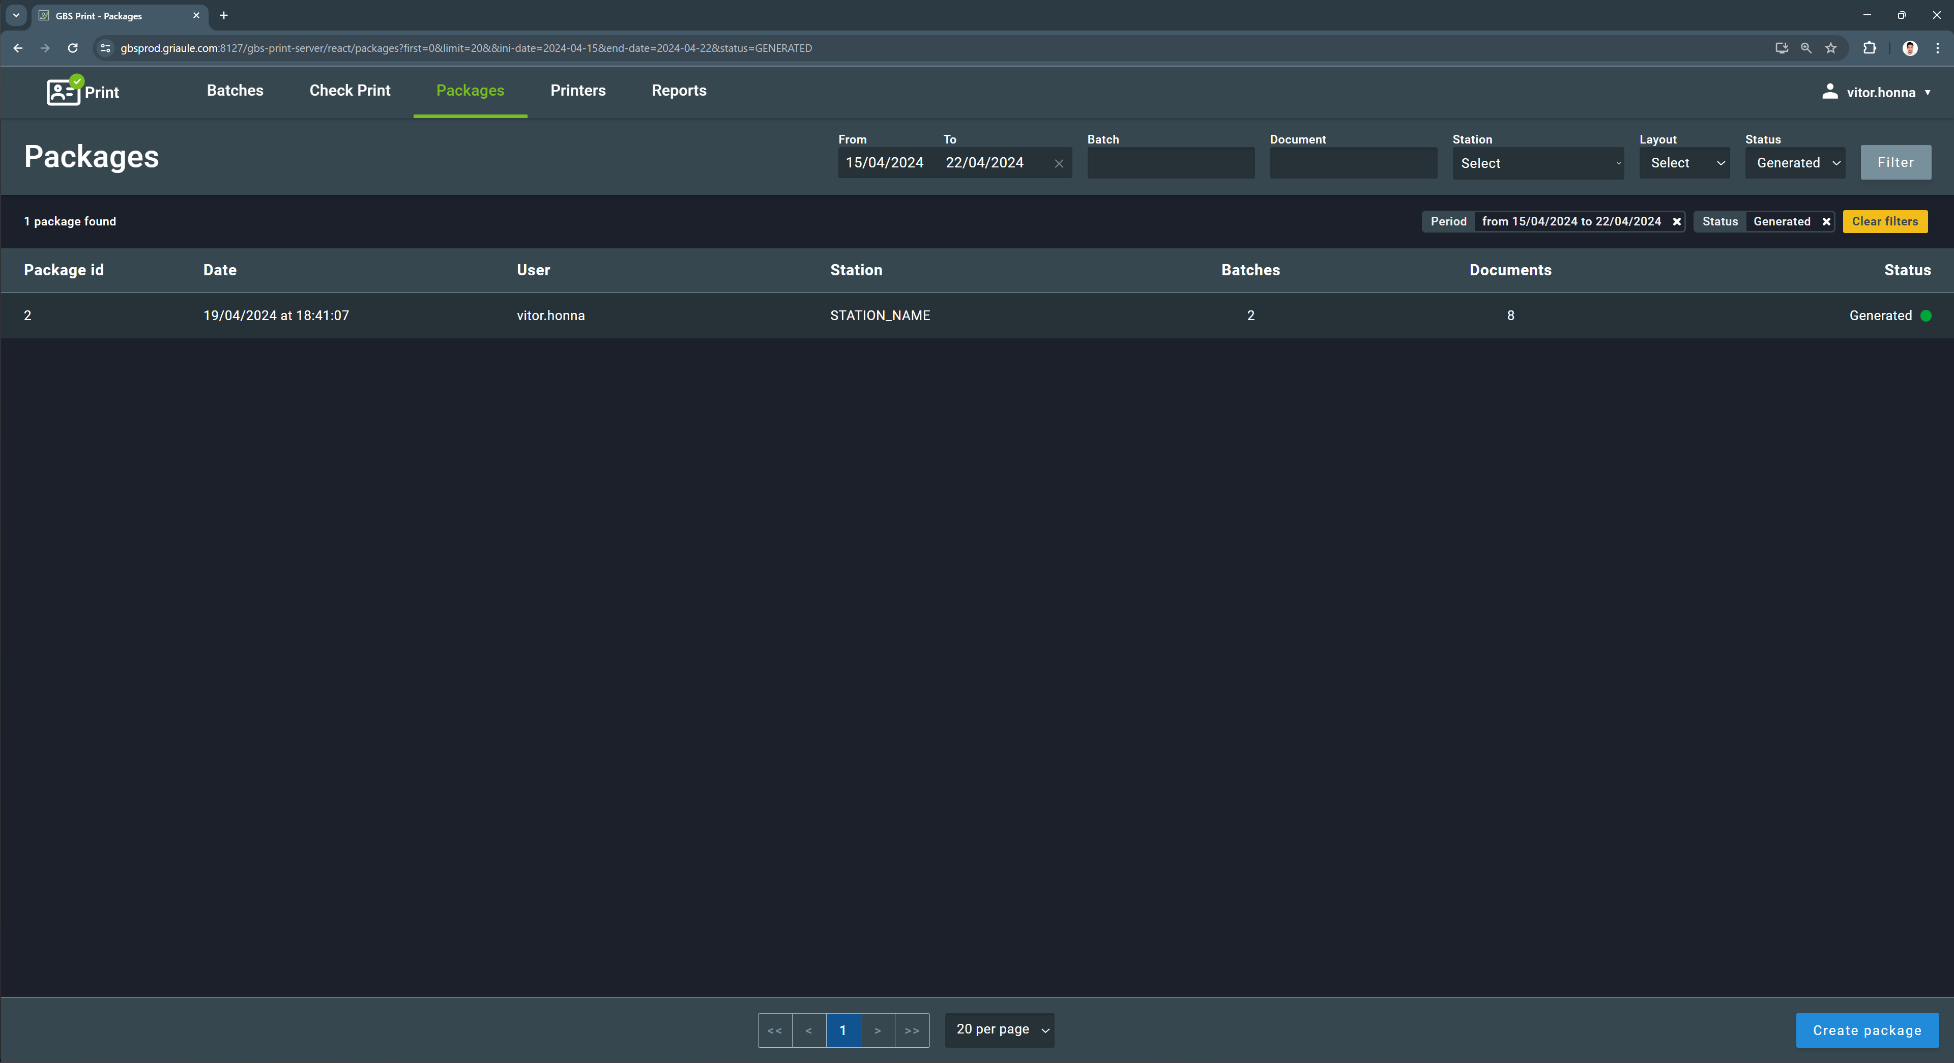Select the Packages tab
Screen dimensions: 1954x1063
coord(470,90)
